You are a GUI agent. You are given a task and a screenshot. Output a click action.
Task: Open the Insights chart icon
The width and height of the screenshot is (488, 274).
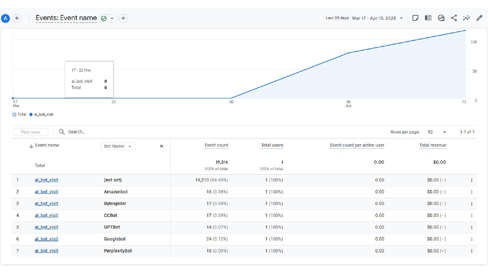441,18
